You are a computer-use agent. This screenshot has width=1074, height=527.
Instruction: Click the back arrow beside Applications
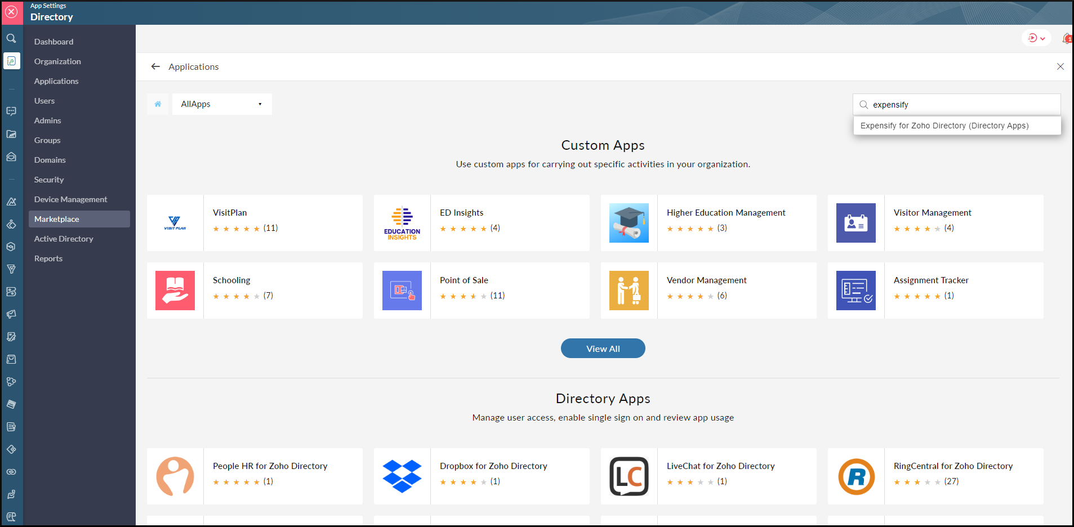coord(155,66)
